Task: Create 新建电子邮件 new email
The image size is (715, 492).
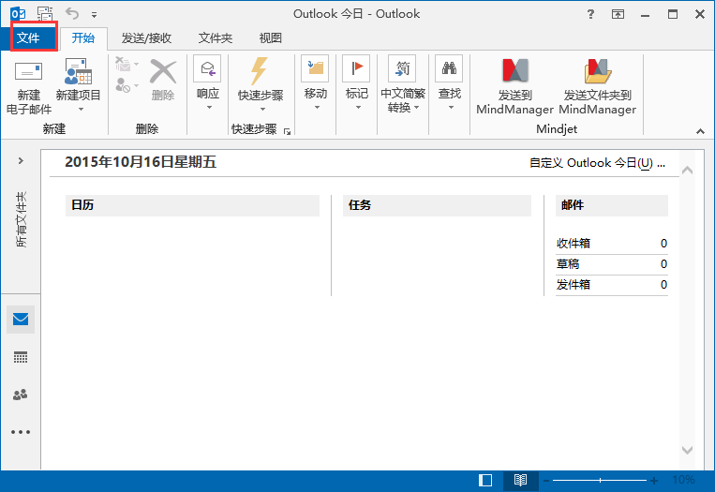Action: [29, 87]
